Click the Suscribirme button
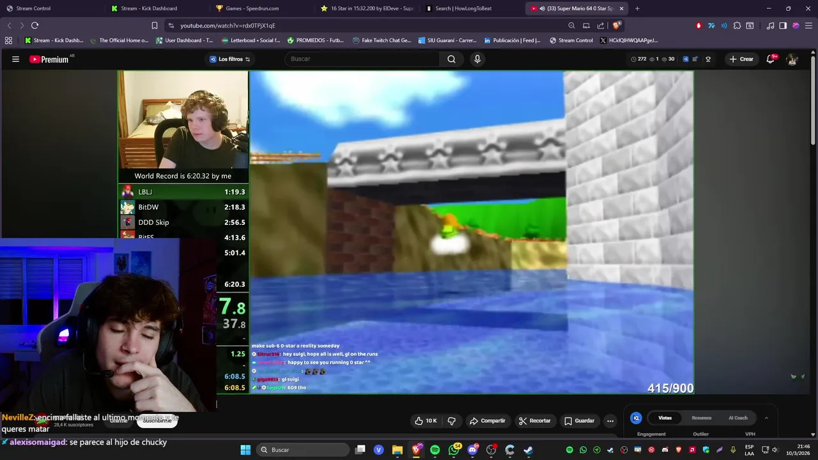Image resolution: width=818 pixels, height=460 pixels. click(157, 420)
